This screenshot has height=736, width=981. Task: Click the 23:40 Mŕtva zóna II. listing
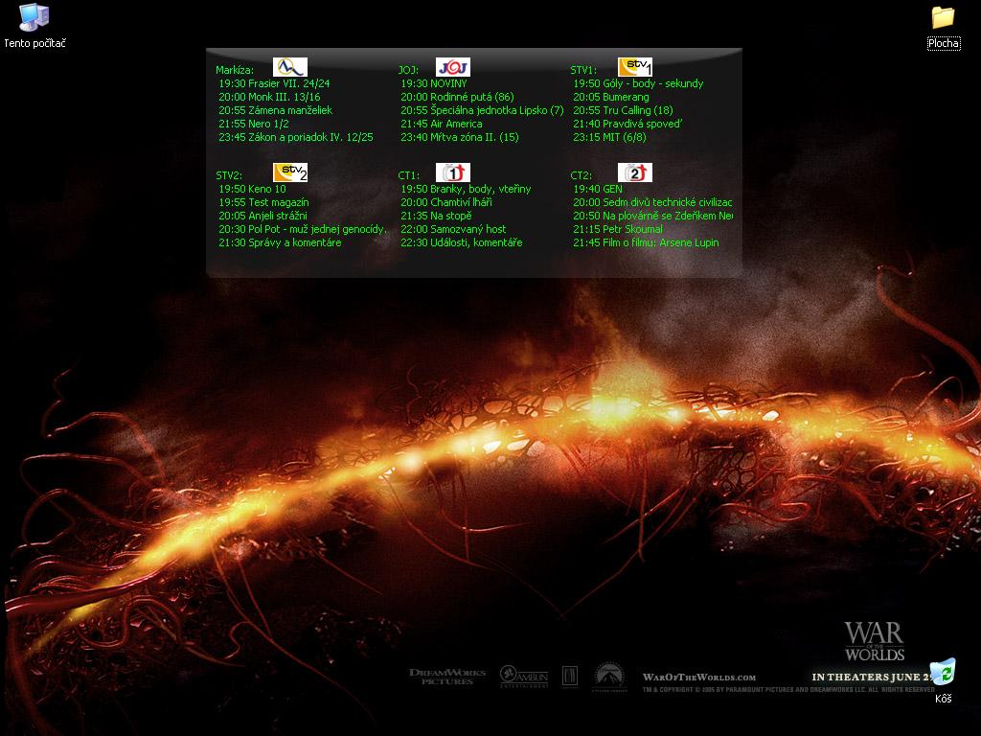[459, 137]
